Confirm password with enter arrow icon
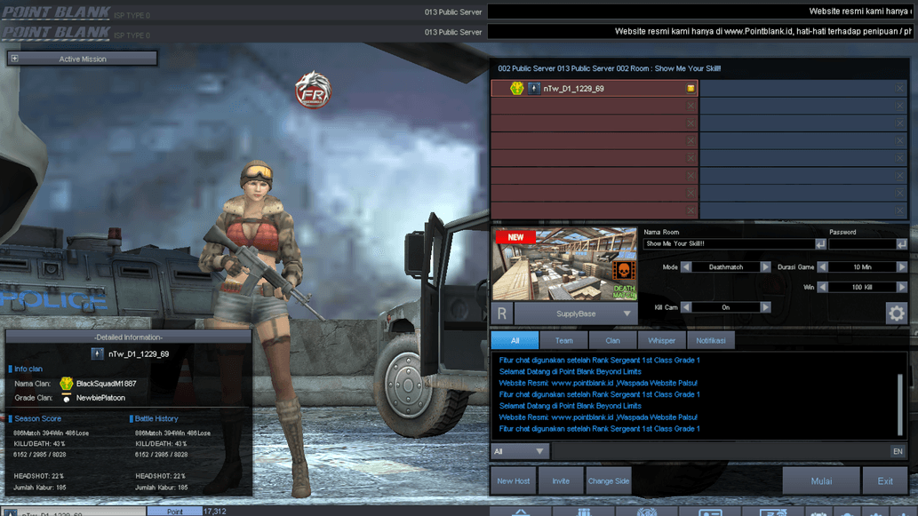Screen dimensions: 918x516 [902, 244]
